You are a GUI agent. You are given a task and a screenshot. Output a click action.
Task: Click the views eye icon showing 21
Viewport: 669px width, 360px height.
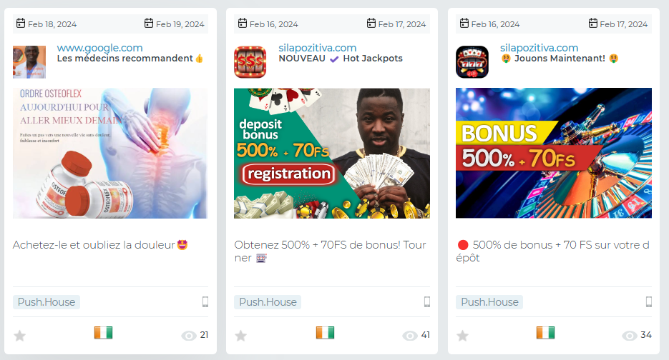[x=189, y=336]
